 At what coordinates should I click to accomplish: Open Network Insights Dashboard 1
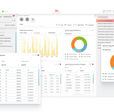pos(105,24)
